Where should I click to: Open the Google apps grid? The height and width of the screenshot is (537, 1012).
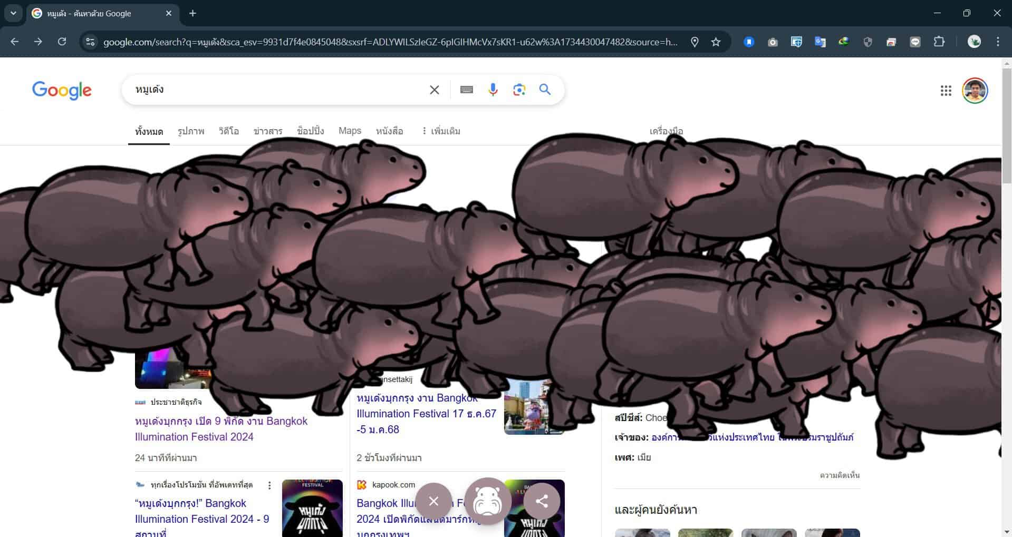pos(946,91)
